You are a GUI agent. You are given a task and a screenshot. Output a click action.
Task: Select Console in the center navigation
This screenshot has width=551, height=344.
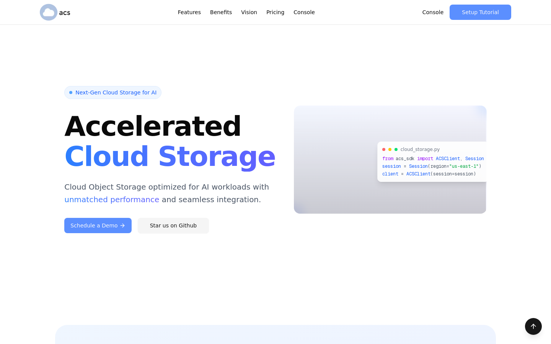tap(304, 12)
